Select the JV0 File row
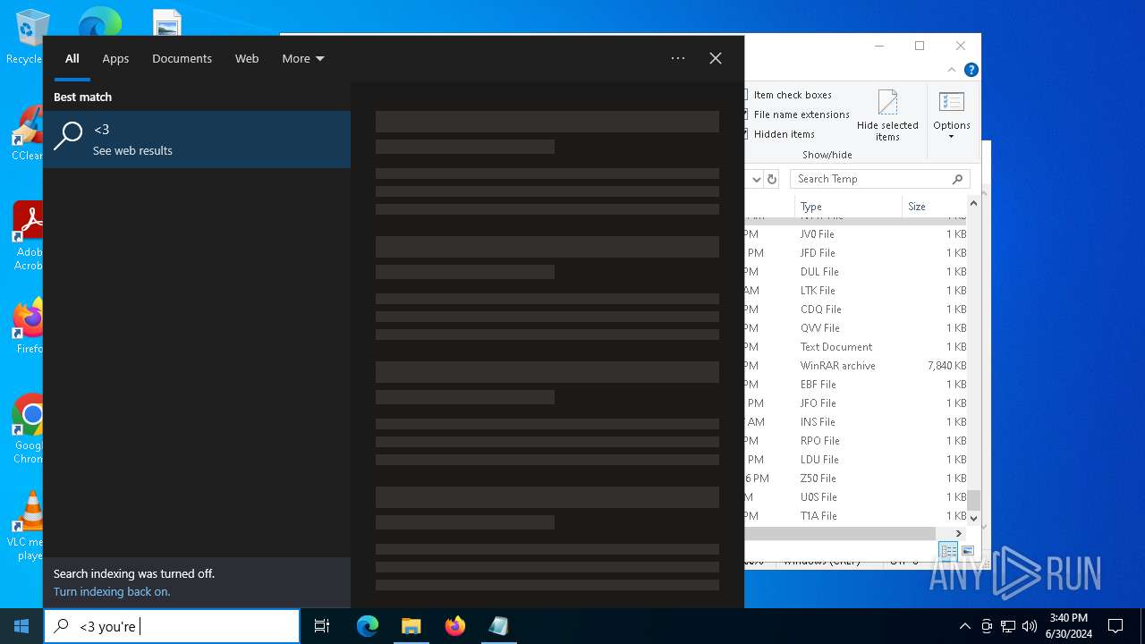Viewport: 1145px width, 644px height. [856, 234]
